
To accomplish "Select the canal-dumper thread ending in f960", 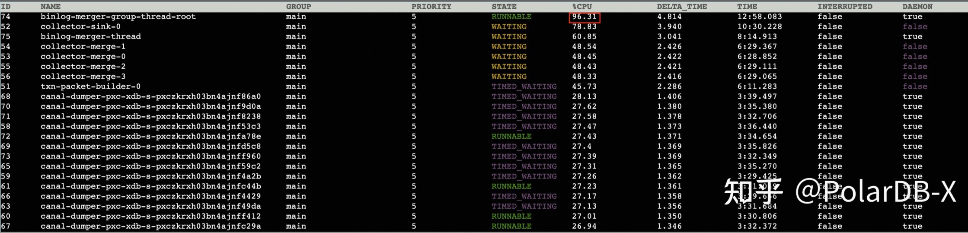I will point(151,156).
